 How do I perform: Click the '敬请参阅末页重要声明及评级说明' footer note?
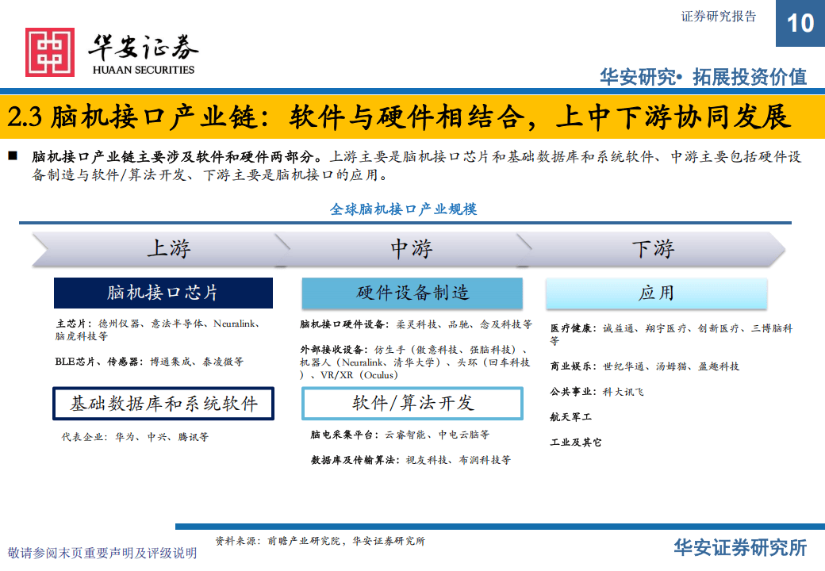(102, 553)
